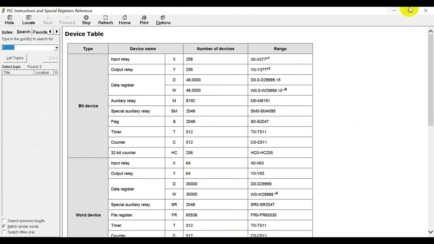Click the FR0-FR65535 range cell
Screen dimensions: 434x244
pos(280,215)
